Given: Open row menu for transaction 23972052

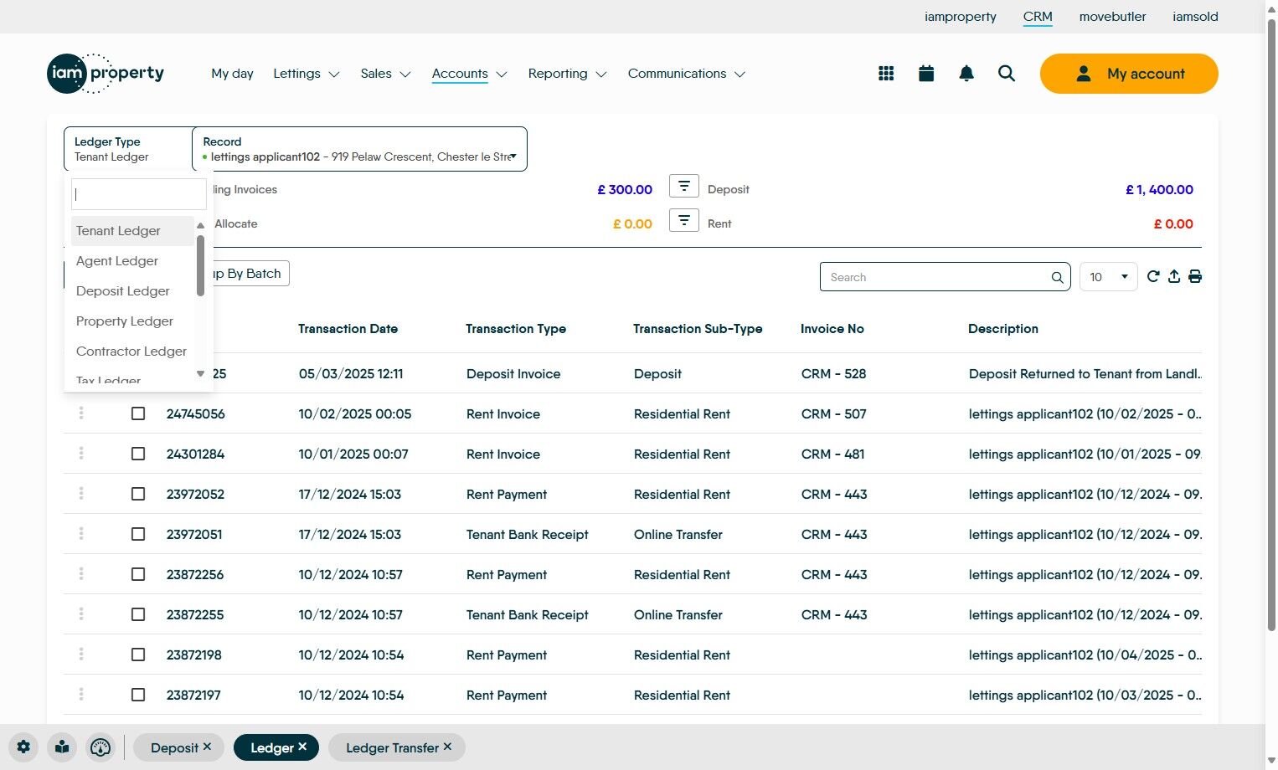Looking at the screenshot, I should (81, 494).
